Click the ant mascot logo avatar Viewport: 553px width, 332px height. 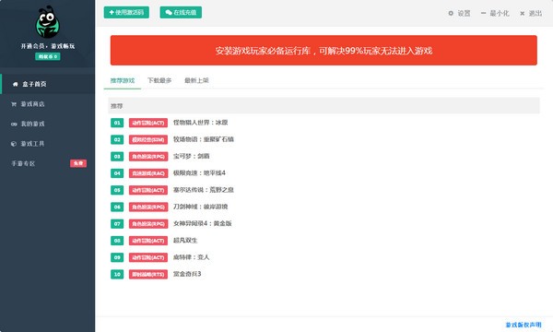click(48, 22)
